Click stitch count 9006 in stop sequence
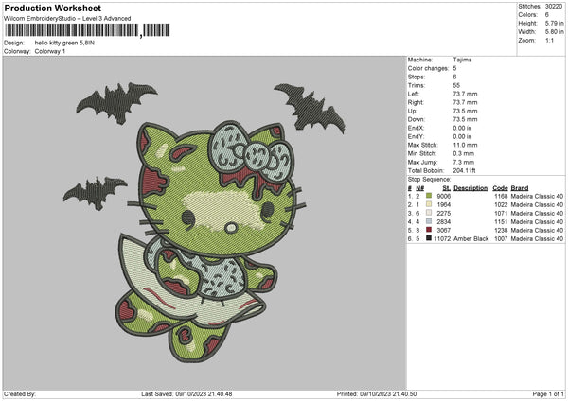 (443, 196)
